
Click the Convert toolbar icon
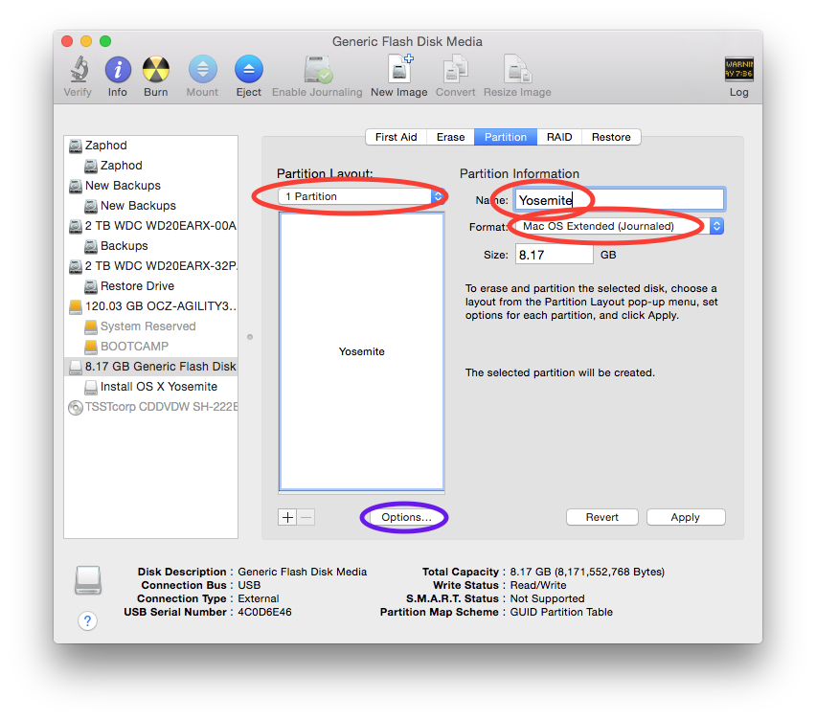point(455,69)
